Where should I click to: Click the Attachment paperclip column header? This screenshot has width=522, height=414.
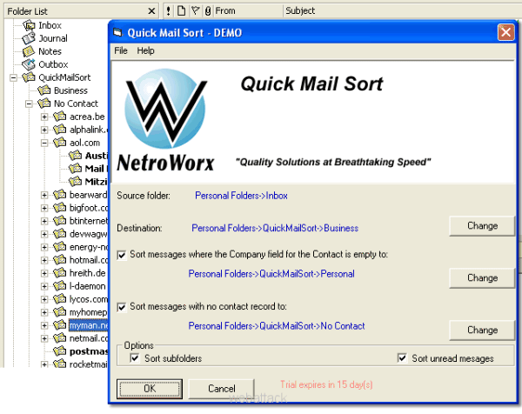pyautogui.click(x=208, y=11)
